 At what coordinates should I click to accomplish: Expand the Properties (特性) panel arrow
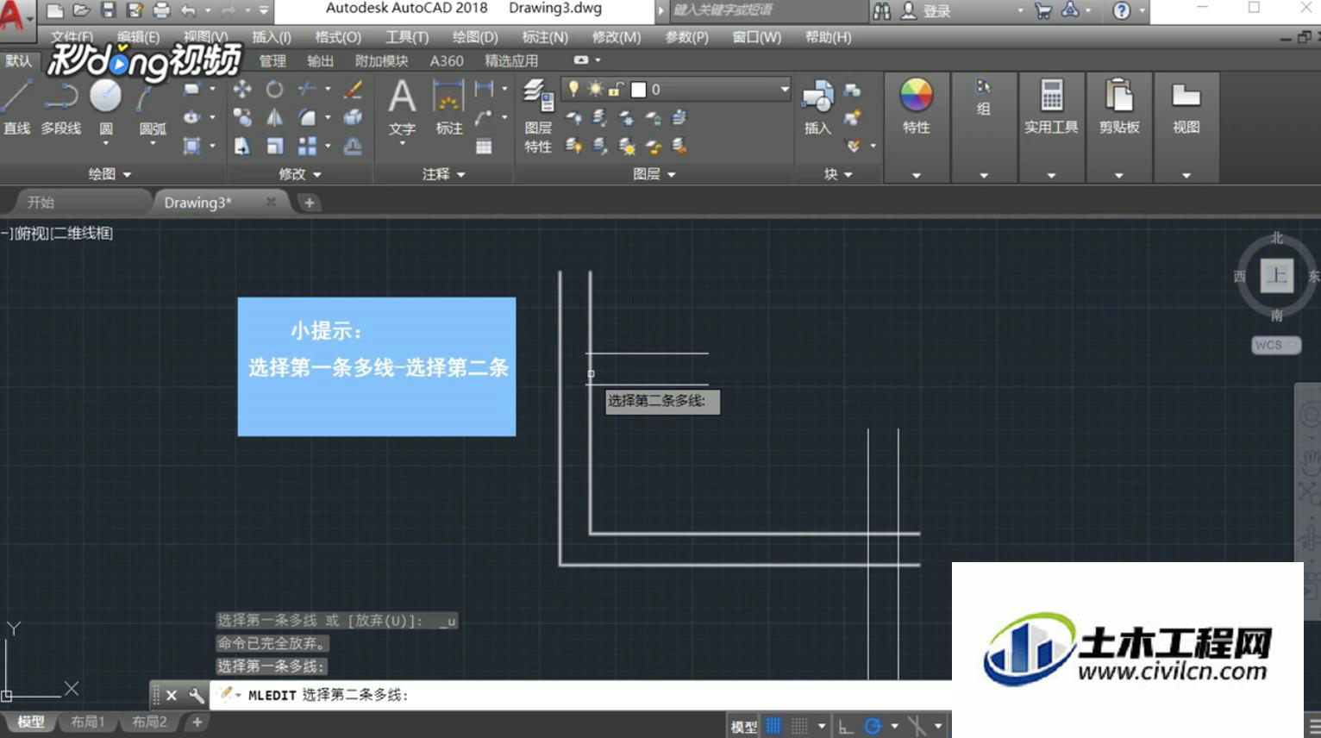(916, 175)
